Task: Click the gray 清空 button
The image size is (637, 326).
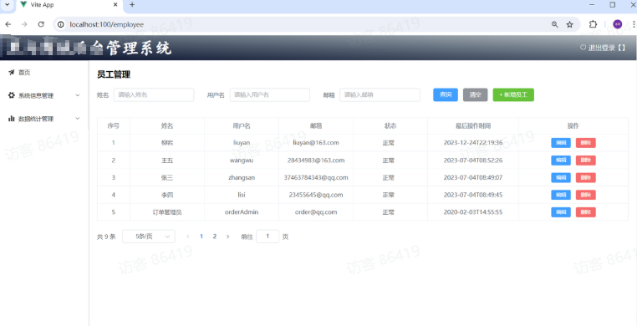Action: pos(476,94)
